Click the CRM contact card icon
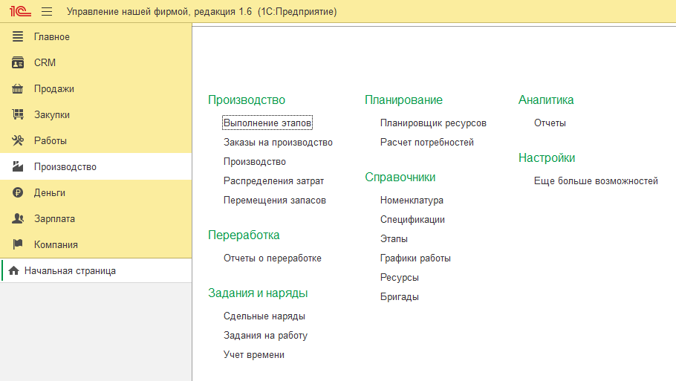The image size is (676, 381). [19, 63]
